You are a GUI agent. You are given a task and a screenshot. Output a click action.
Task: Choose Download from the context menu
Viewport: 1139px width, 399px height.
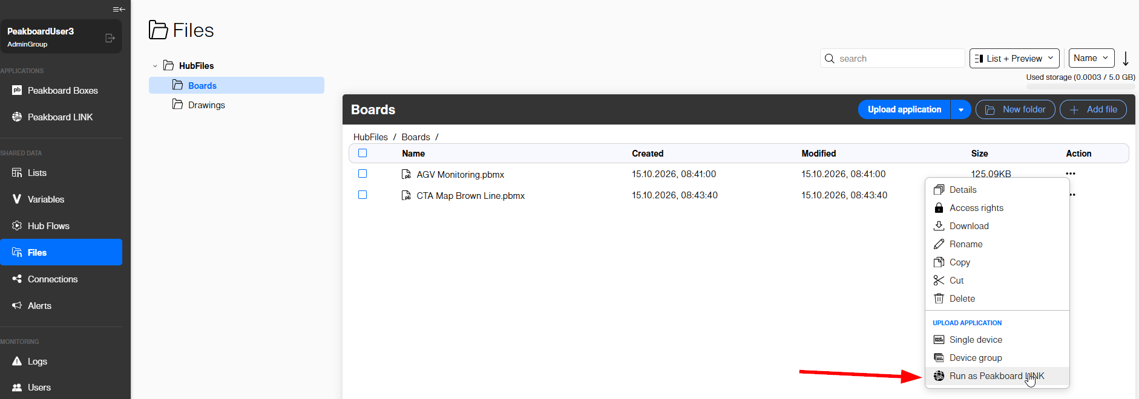pos(997,226)
